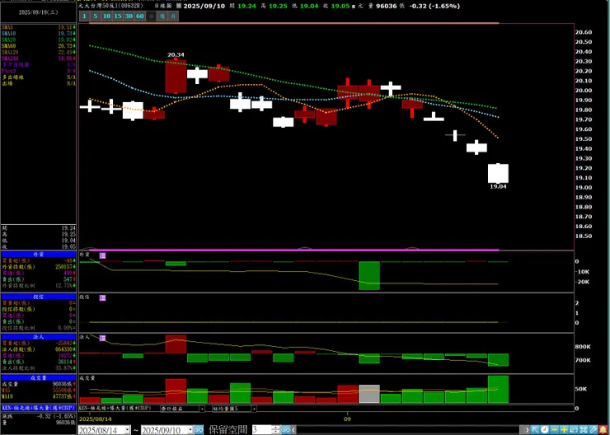Screen dimensions: 610x435
Task: Click the 投信 panel settings icon
Action: 103,297
